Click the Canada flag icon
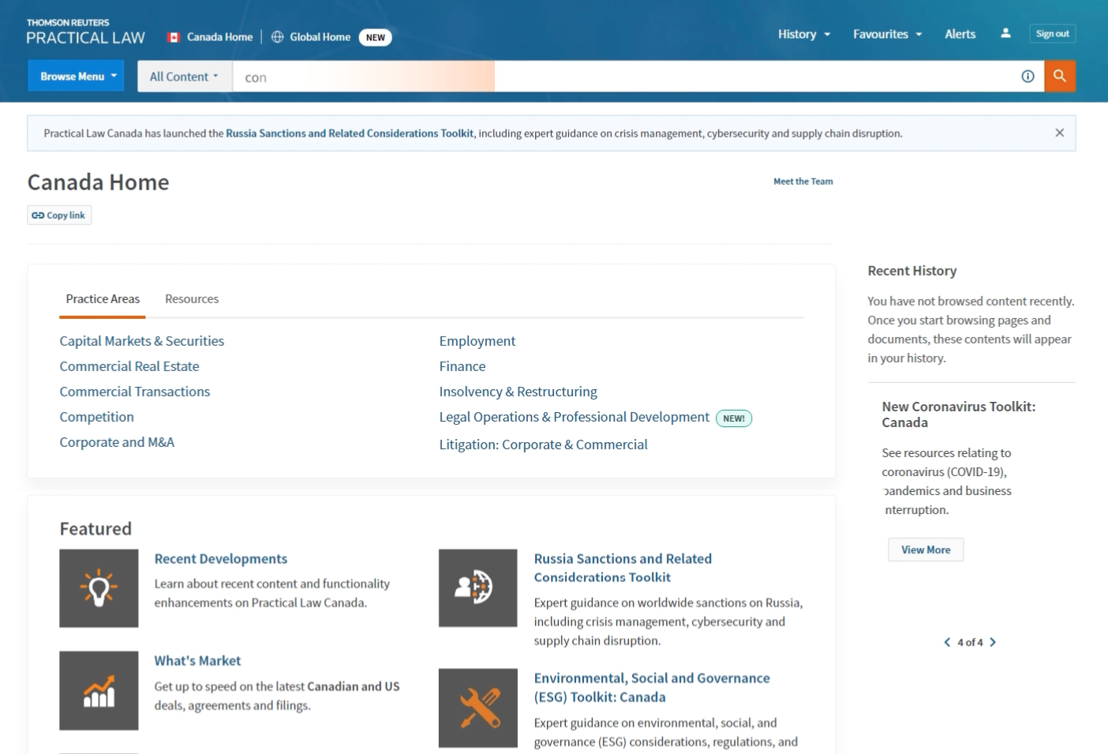Screen dimensions: 1108x754 174,37
